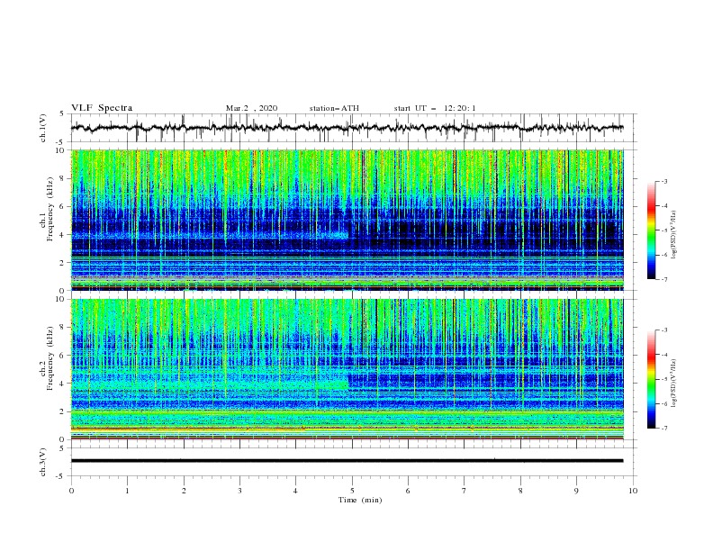The width and height of the screenshot is (713, 551).
Task: Click the time axis tick label "0"
Action: pos(71,491)
